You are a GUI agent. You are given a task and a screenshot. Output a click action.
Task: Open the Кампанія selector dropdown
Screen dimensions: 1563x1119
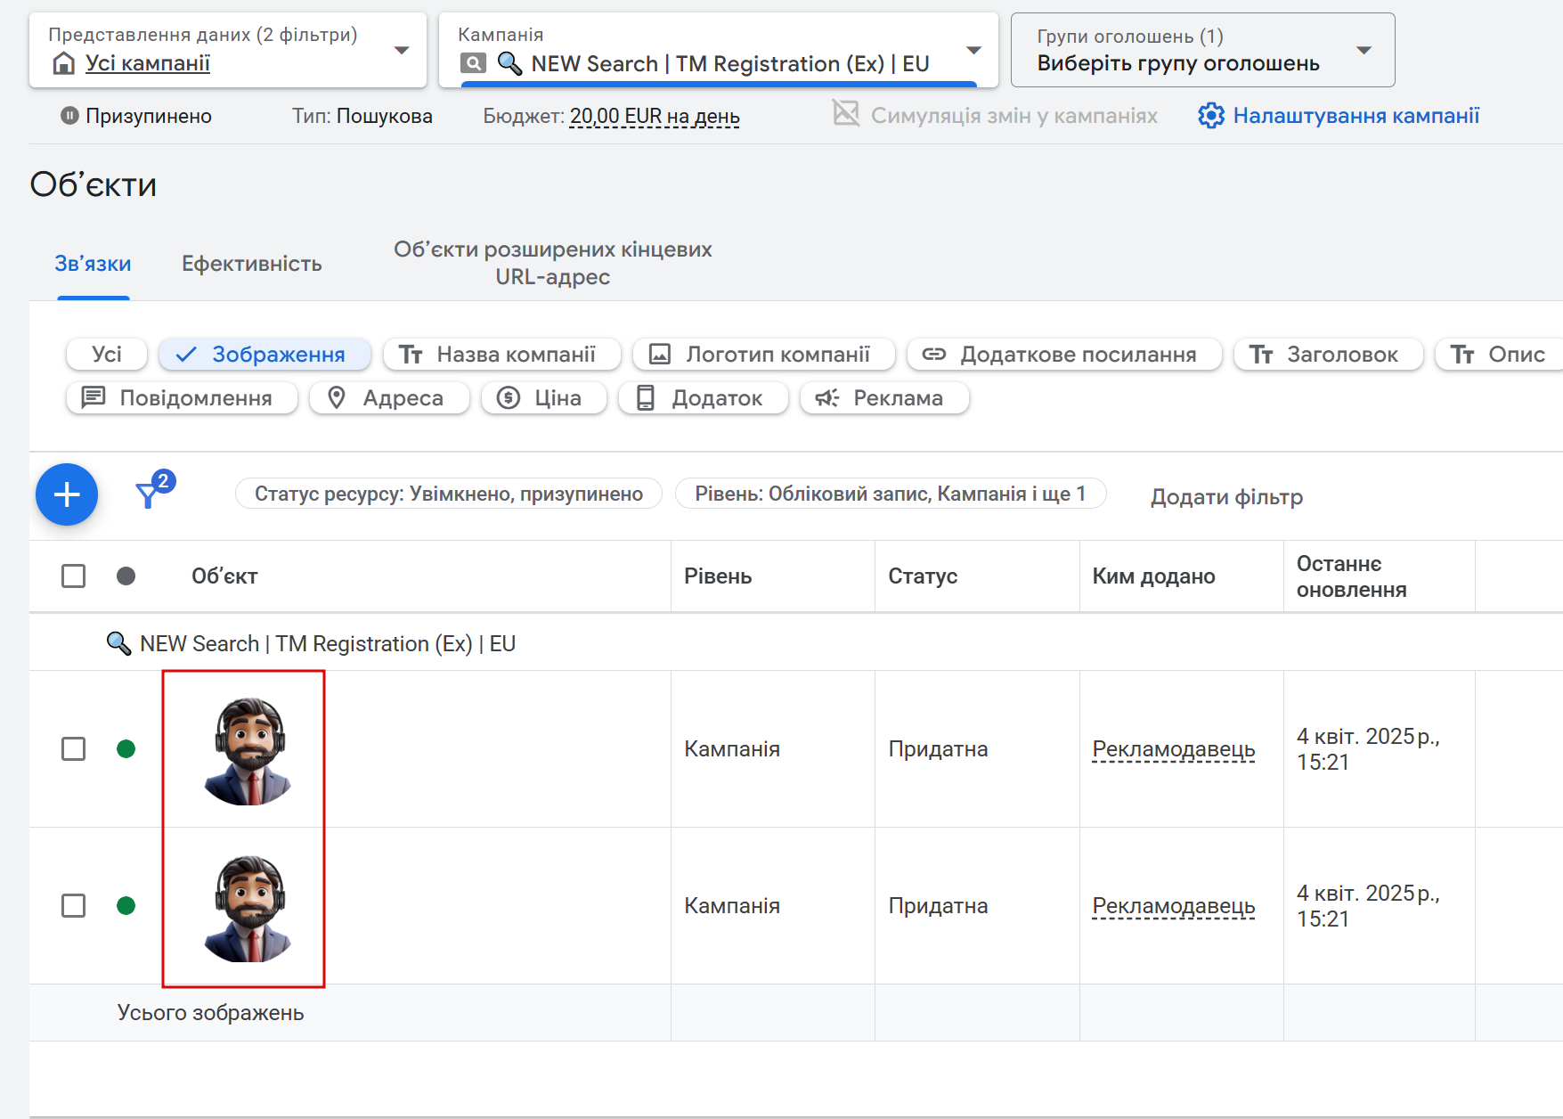pos(973,50)
